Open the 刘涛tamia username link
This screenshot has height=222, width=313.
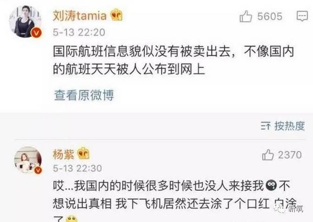point(80,16)
